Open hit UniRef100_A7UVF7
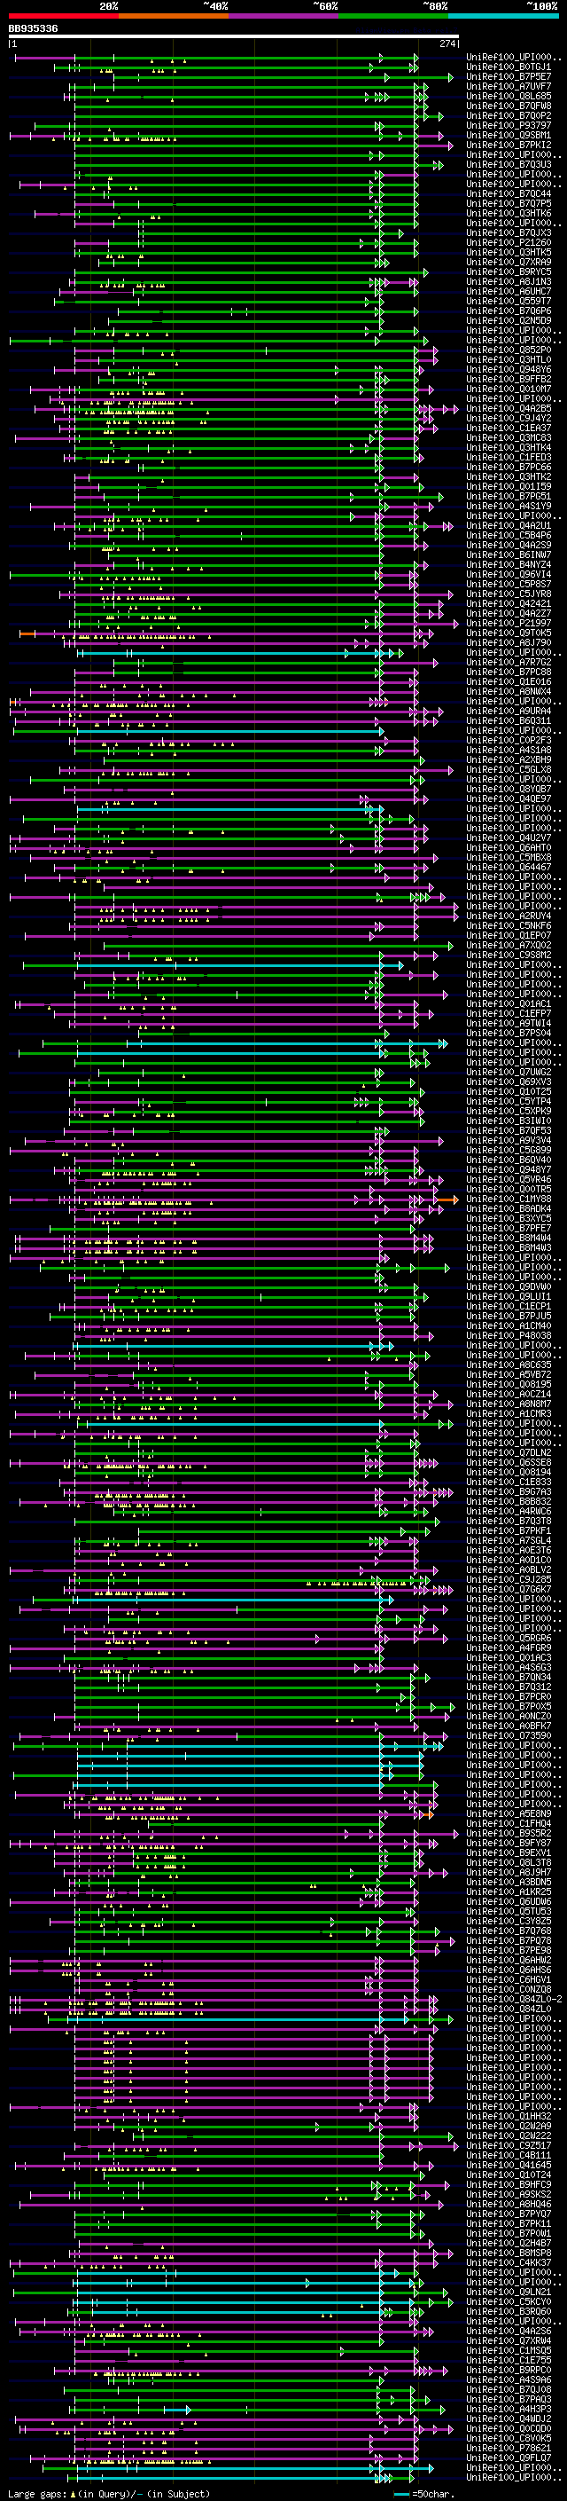Viewport: 567px width, 2501px height. (508, 87)
